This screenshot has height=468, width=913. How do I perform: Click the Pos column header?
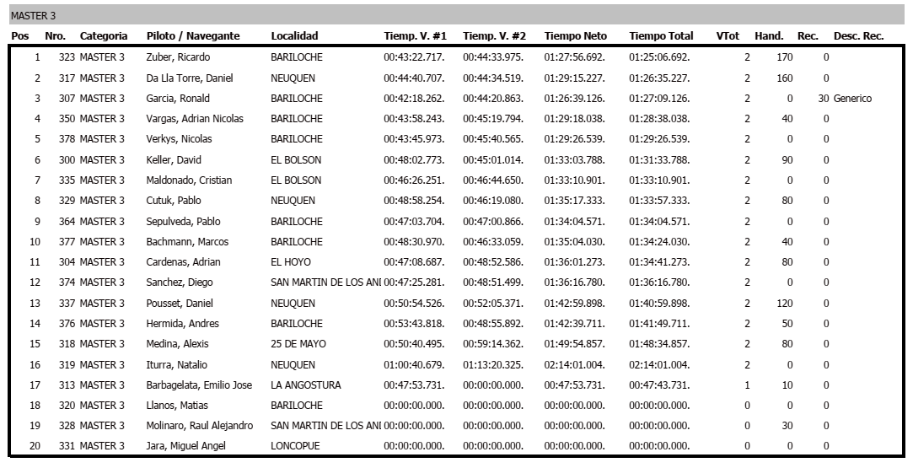(19, 36)
